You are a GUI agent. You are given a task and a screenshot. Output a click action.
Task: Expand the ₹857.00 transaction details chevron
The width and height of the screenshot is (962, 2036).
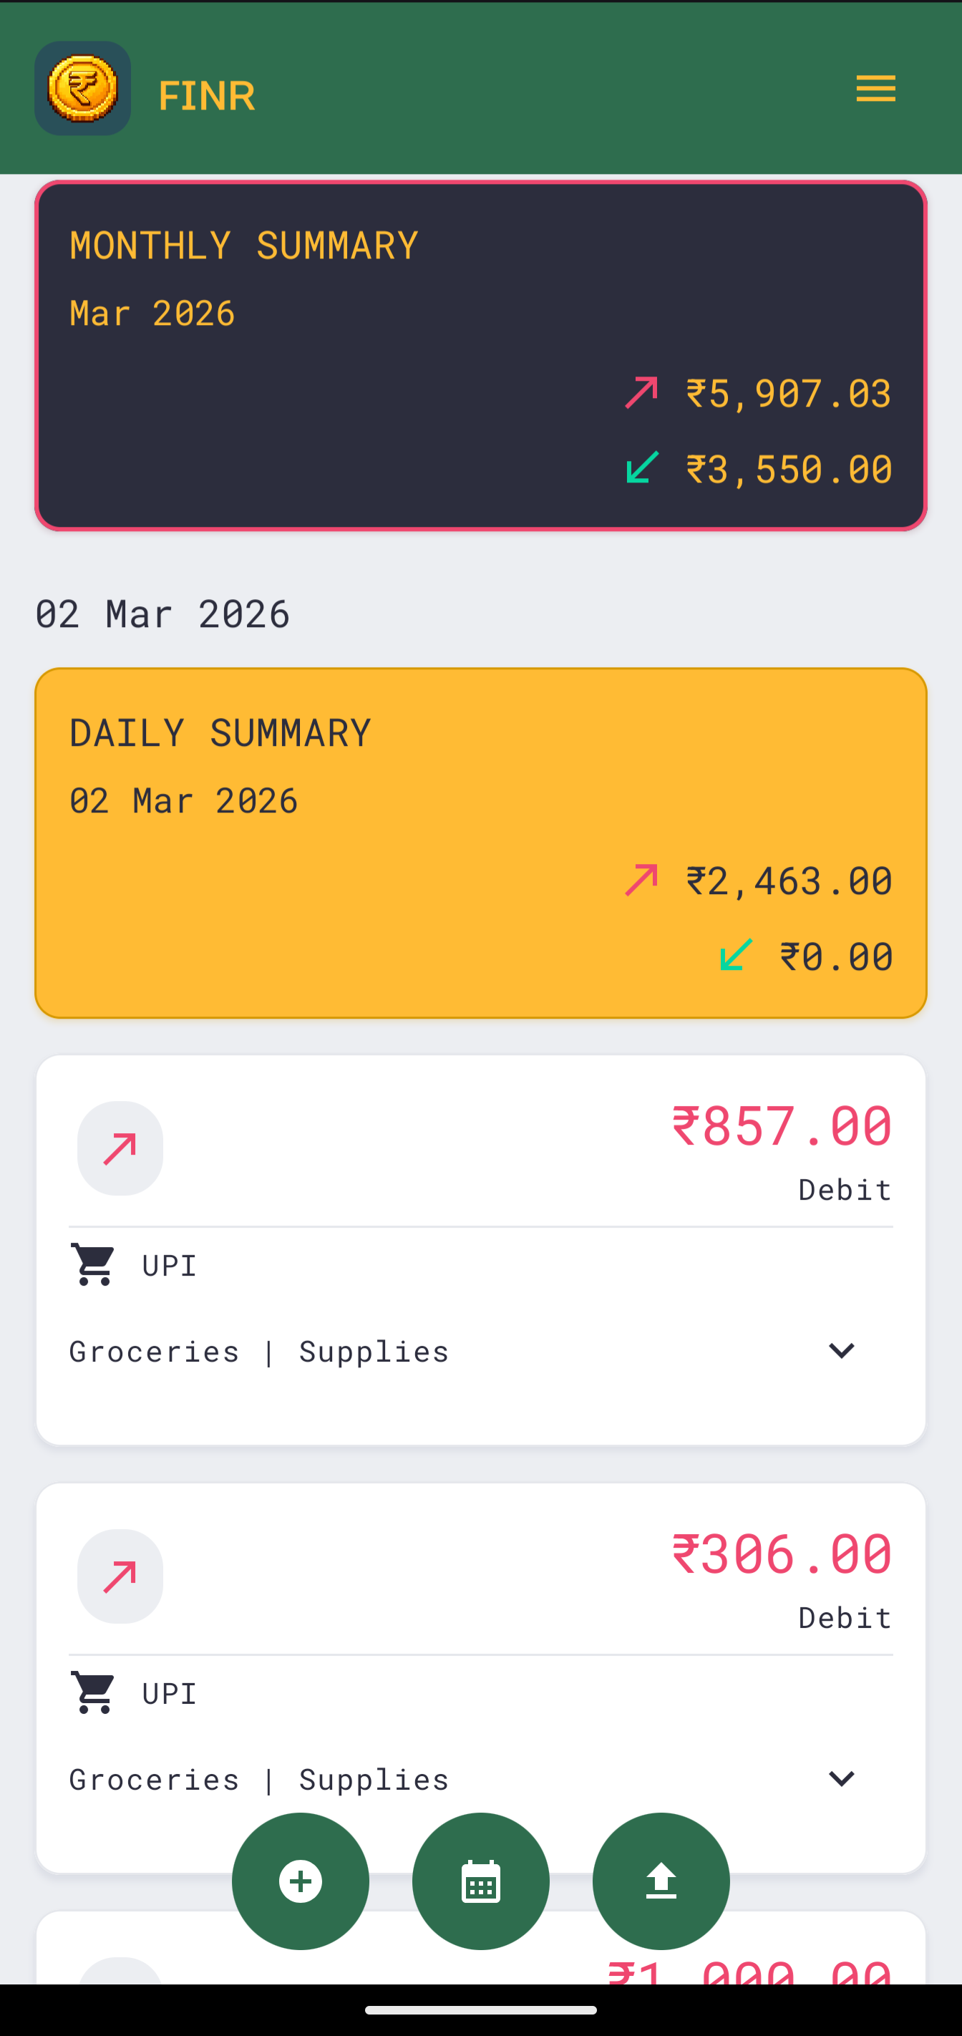pyautogui.click(x=841, y=1351)
